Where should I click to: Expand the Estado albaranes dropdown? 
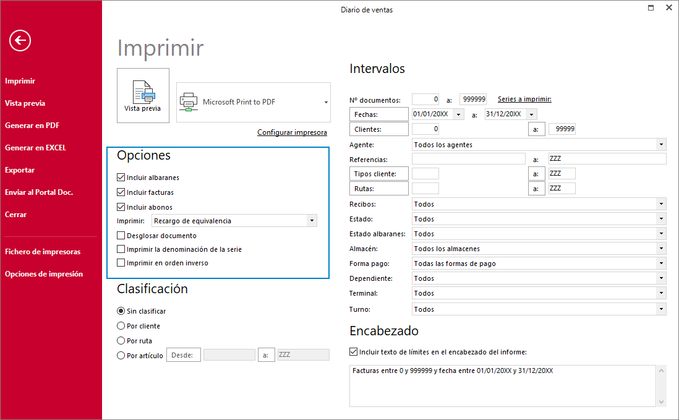click(x=661, y=234)
